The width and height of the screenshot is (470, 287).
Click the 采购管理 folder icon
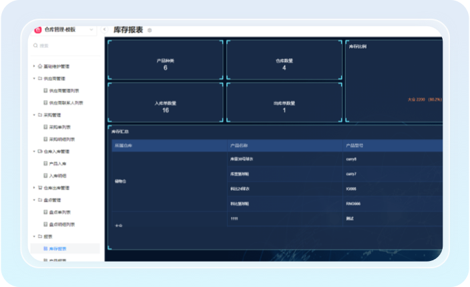point(40,115)
